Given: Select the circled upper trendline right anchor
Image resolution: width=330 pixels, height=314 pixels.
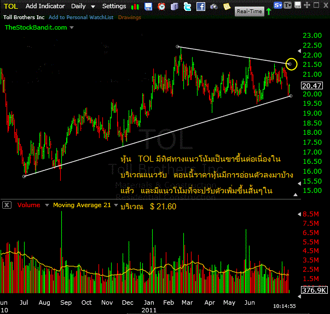Looking at the screenshot, I should point(290,64).
